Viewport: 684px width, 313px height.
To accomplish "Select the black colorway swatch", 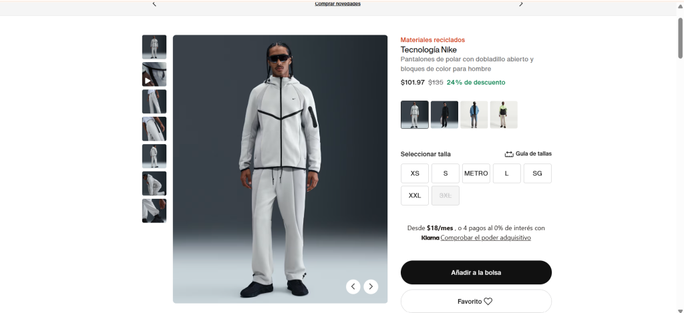I will [445, 115].
